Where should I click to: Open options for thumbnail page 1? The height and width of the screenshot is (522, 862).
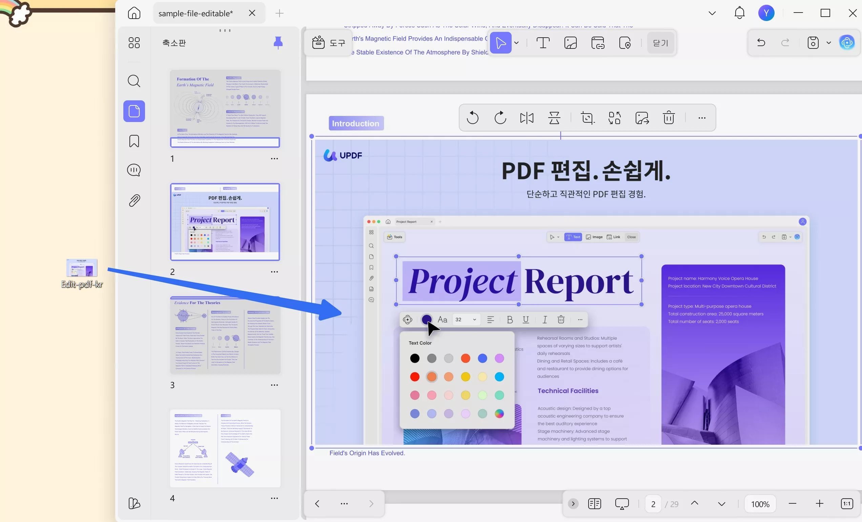274,159
